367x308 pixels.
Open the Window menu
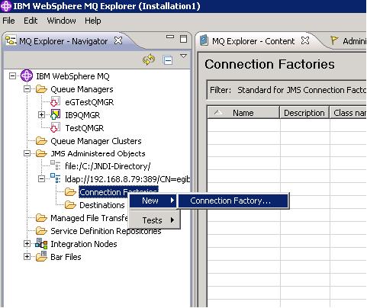[61, 21]
